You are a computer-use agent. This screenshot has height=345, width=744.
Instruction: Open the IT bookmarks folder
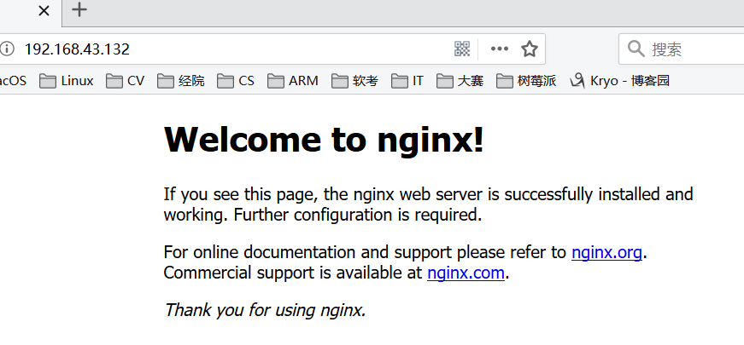coord(407,81)
